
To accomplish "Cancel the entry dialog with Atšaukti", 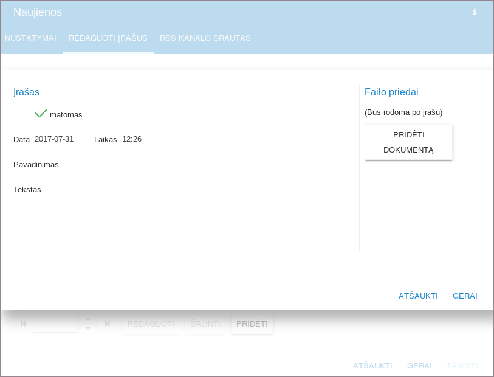I will coord(418,296).
